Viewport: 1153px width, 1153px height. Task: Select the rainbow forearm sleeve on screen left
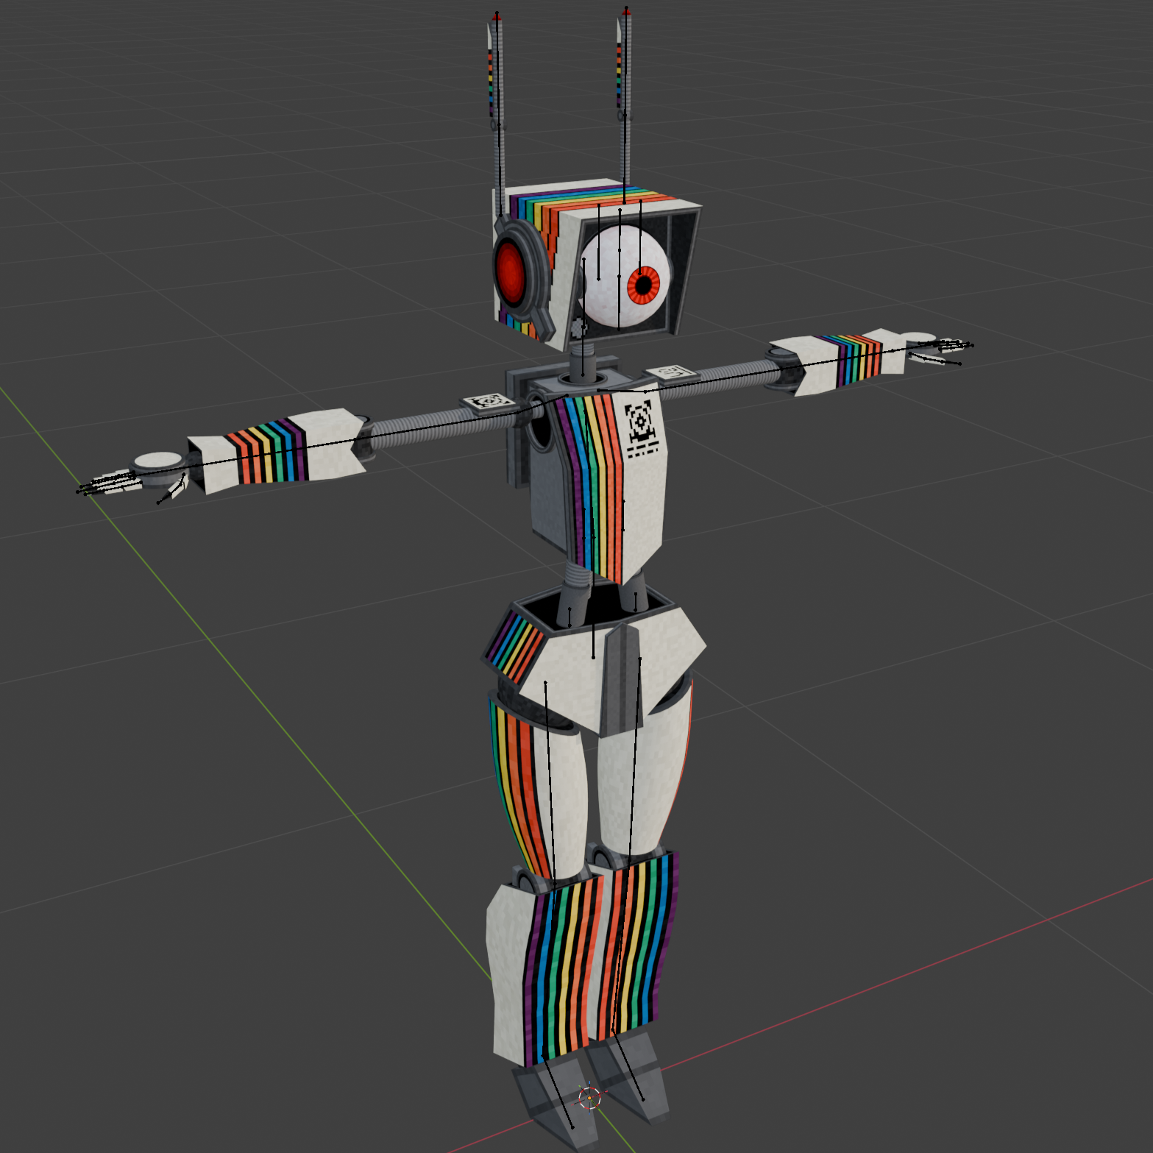coord(266,453)
